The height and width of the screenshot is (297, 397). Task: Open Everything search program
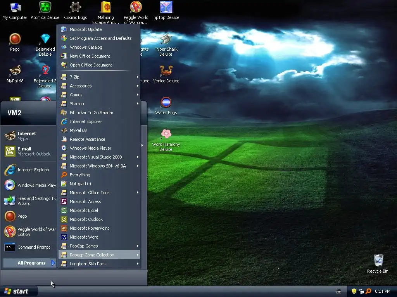pos(99,175)
